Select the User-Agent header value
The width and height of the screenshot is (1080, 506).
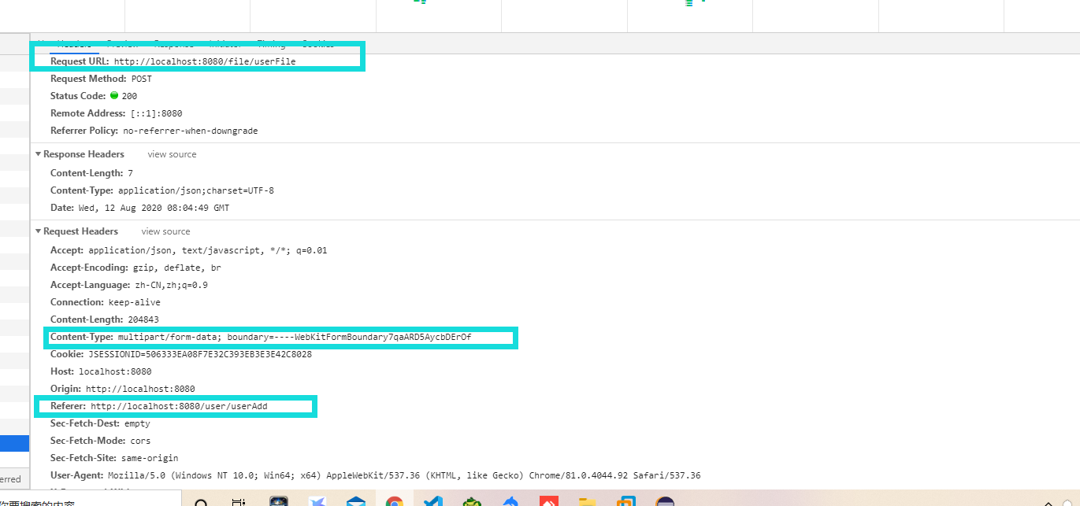click(x=404, y=475)
